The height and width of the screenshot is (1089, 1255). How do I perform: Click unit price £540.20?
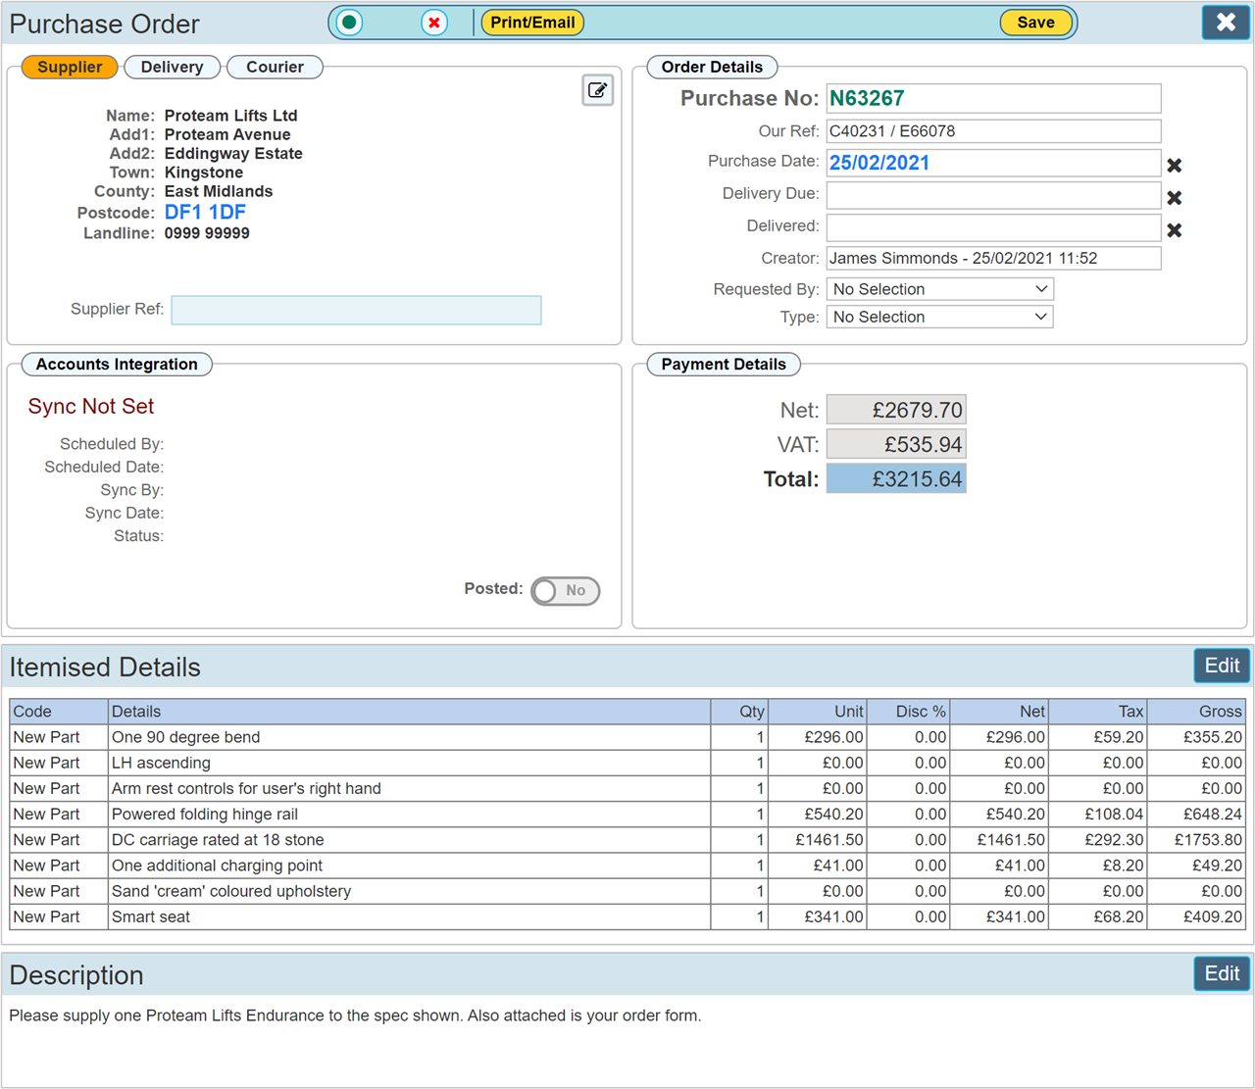pyautogui.click(x=833, y=814)
